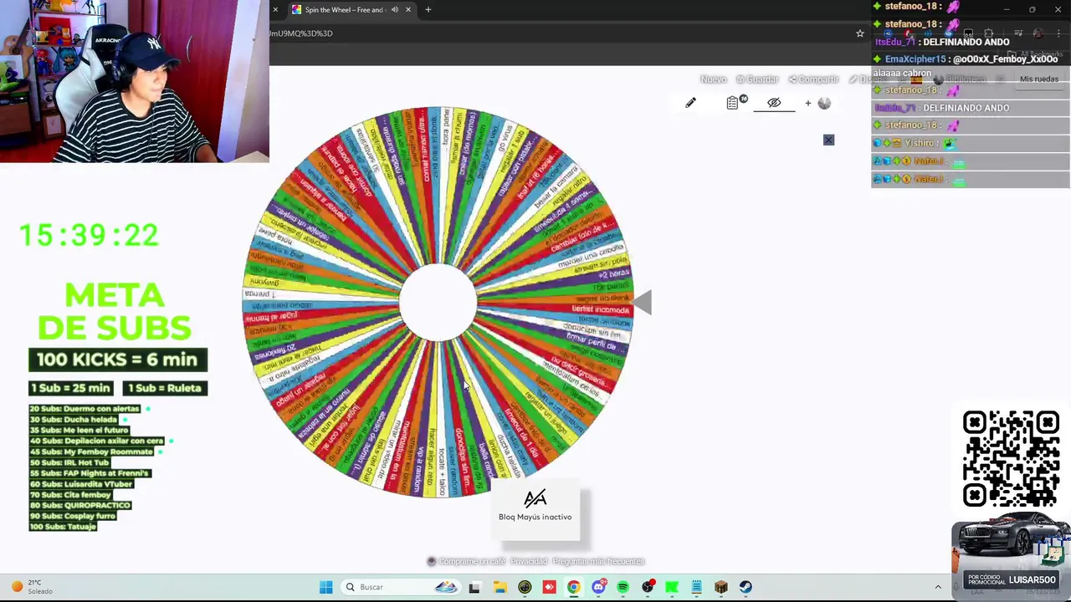The image size is (1071, 602).
Task: Click the Buscar taskbar search box
Action: [x=401, y=587]
